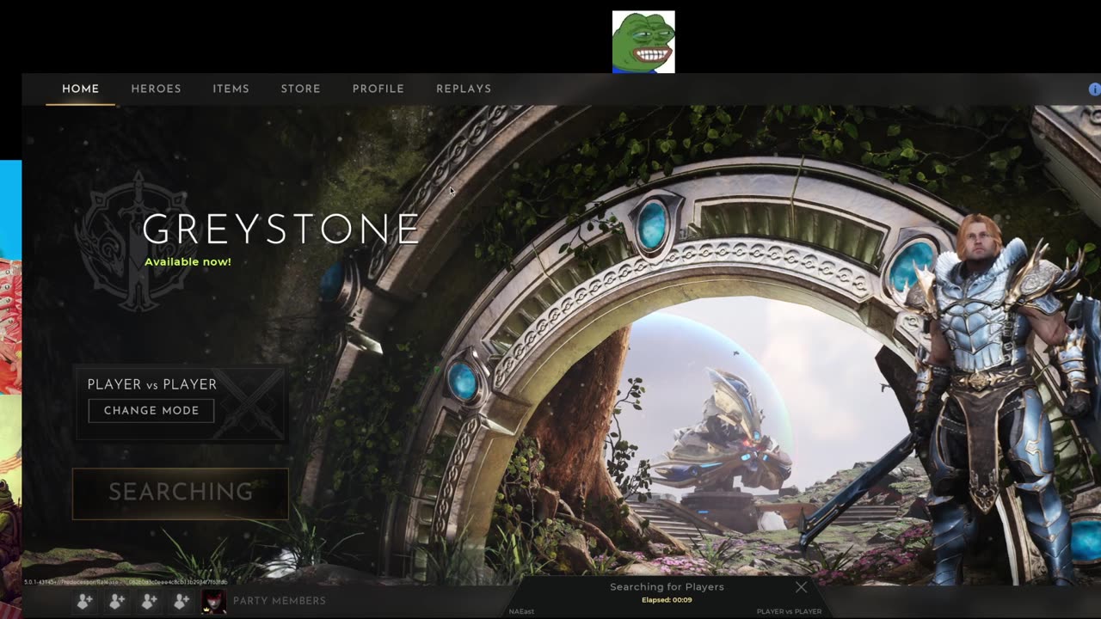Open the STORE tab
The image size is (1101, 619).
click(300, 89)
